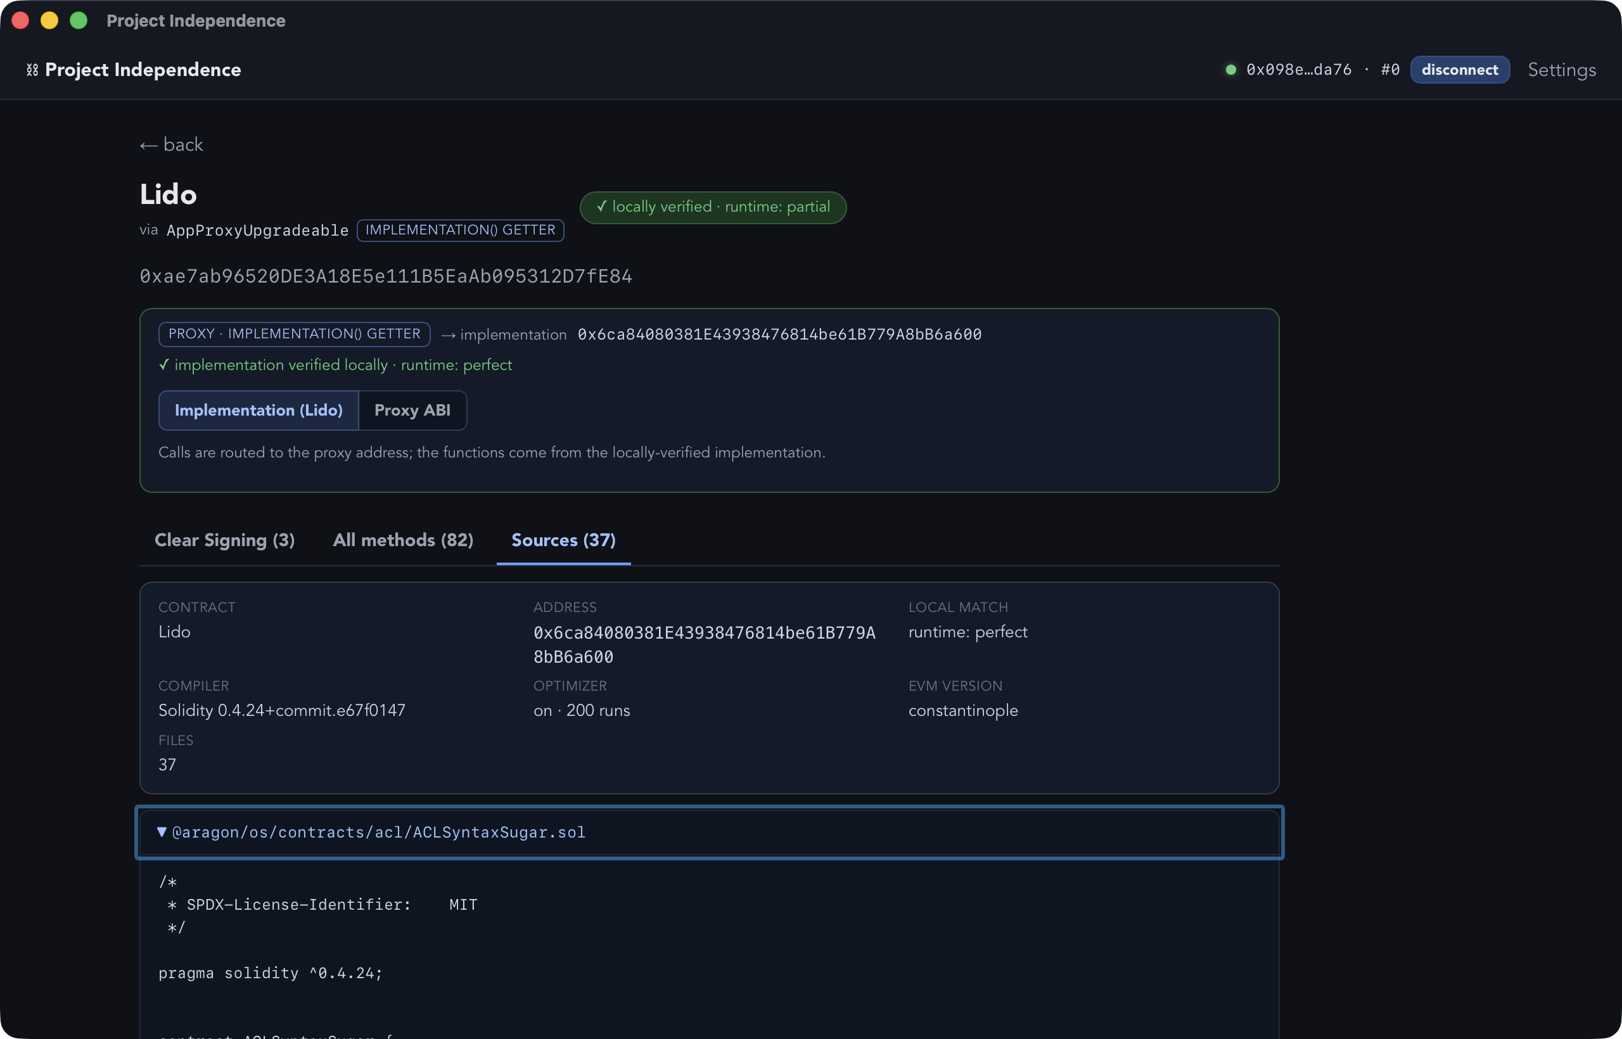
Task: Click the Lido page heading
Action: 168,194
